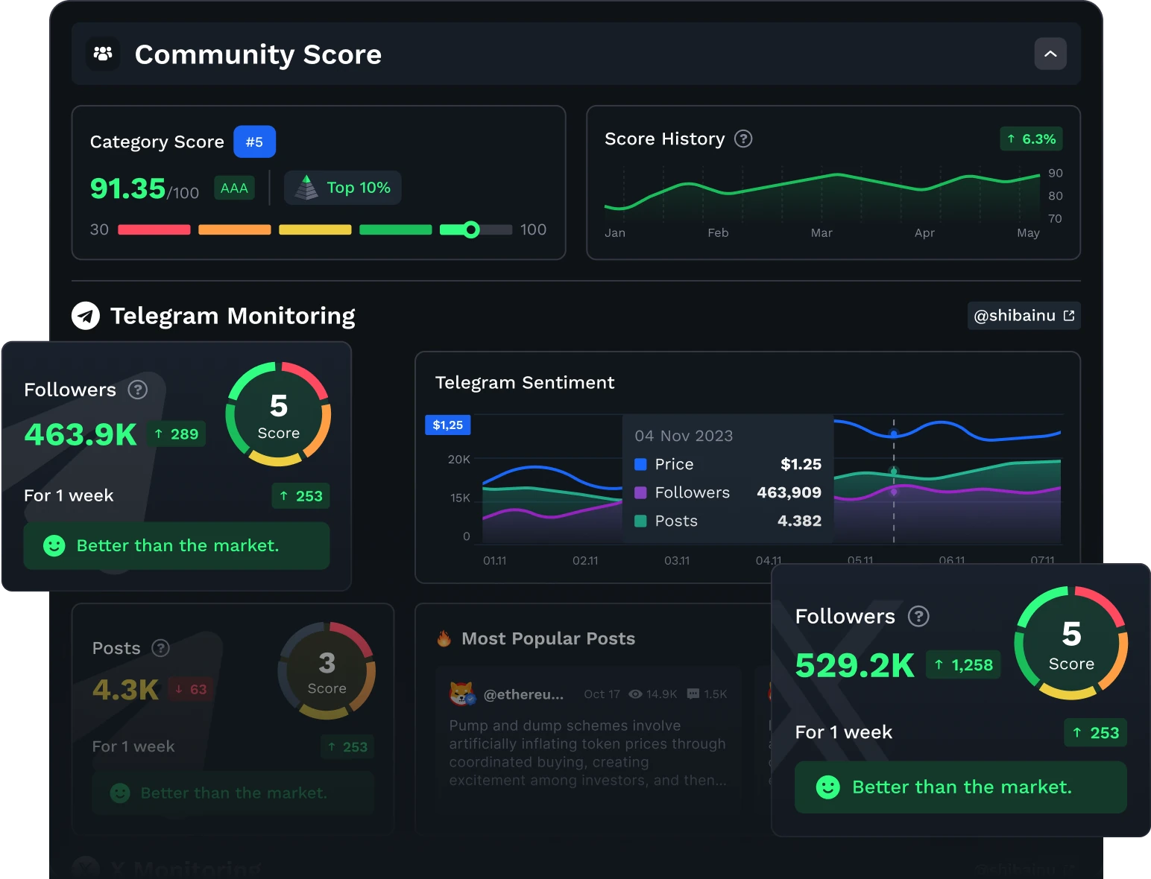The height and width of the screenshot is (879, 1151).
Task: Click the 63 posts decrease badge
Action: click(191, 689)
